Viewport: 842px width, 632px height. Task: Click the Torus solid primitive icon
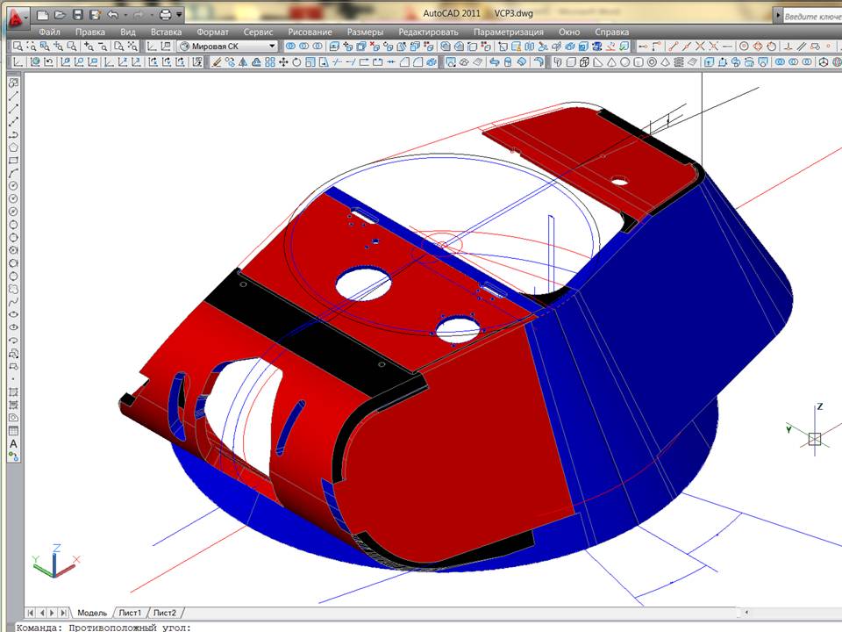[x=652, y=62]
